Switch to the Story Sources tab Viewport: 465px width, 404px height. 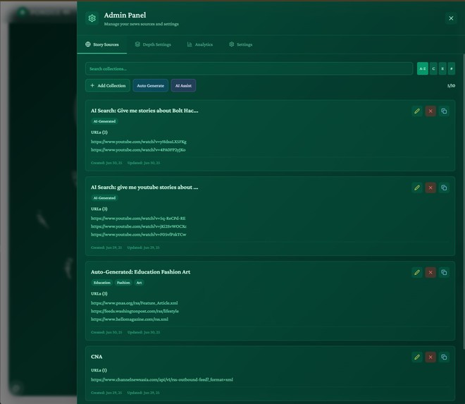coord(102,44)
